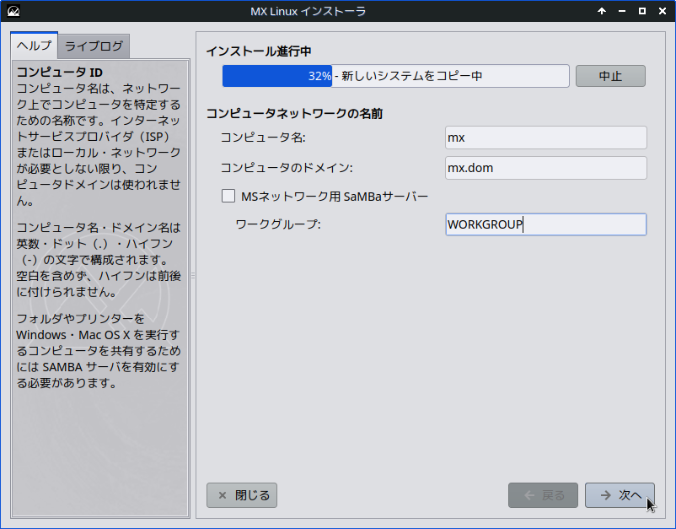Click the keep-above arrow icon in title bar
676x529 pixels.
pyautogui.click(x=602, y=11)
